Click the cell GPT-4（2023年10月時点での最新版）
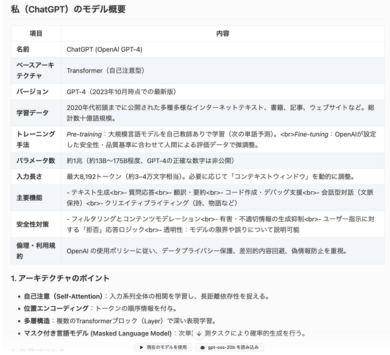 coord(222,92)
